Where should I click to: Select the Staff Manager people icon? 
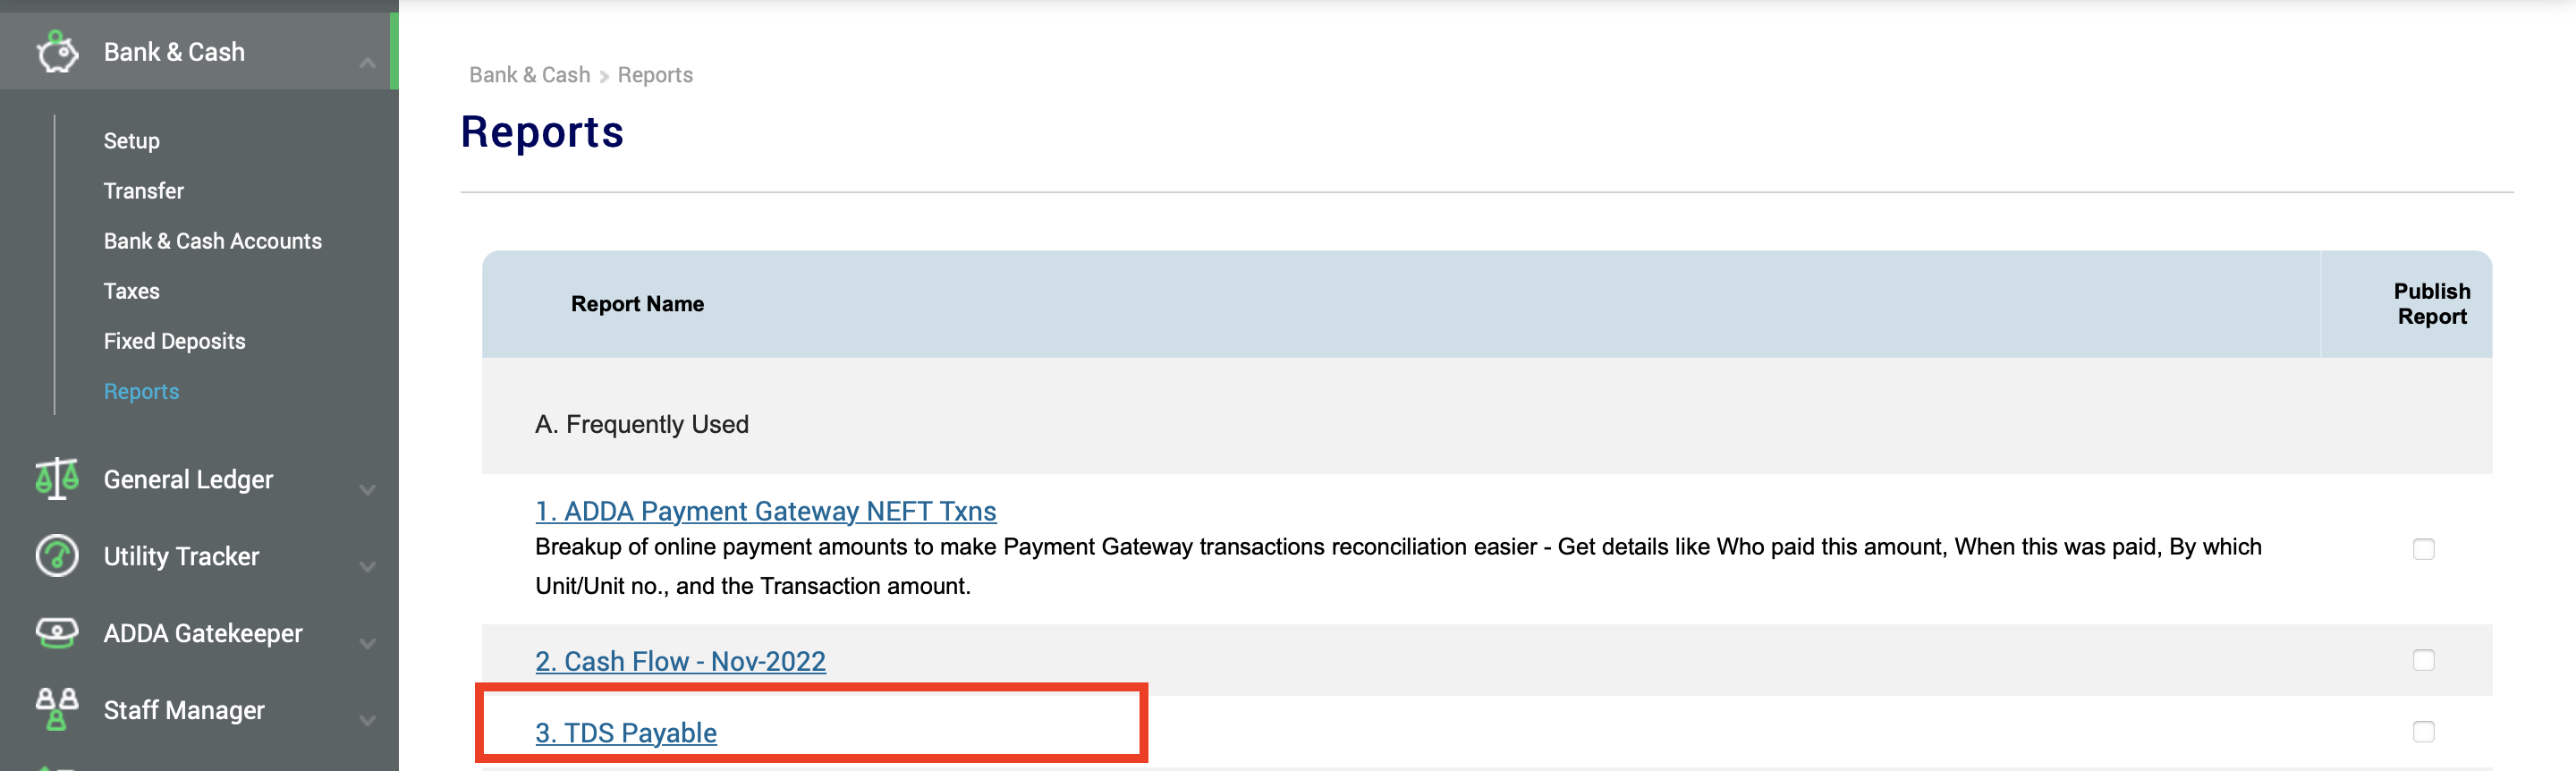coord(57,710)
